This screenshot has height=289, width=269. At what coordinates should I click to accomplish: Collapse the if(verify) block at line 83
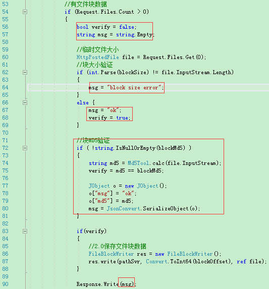pos(25,231)
